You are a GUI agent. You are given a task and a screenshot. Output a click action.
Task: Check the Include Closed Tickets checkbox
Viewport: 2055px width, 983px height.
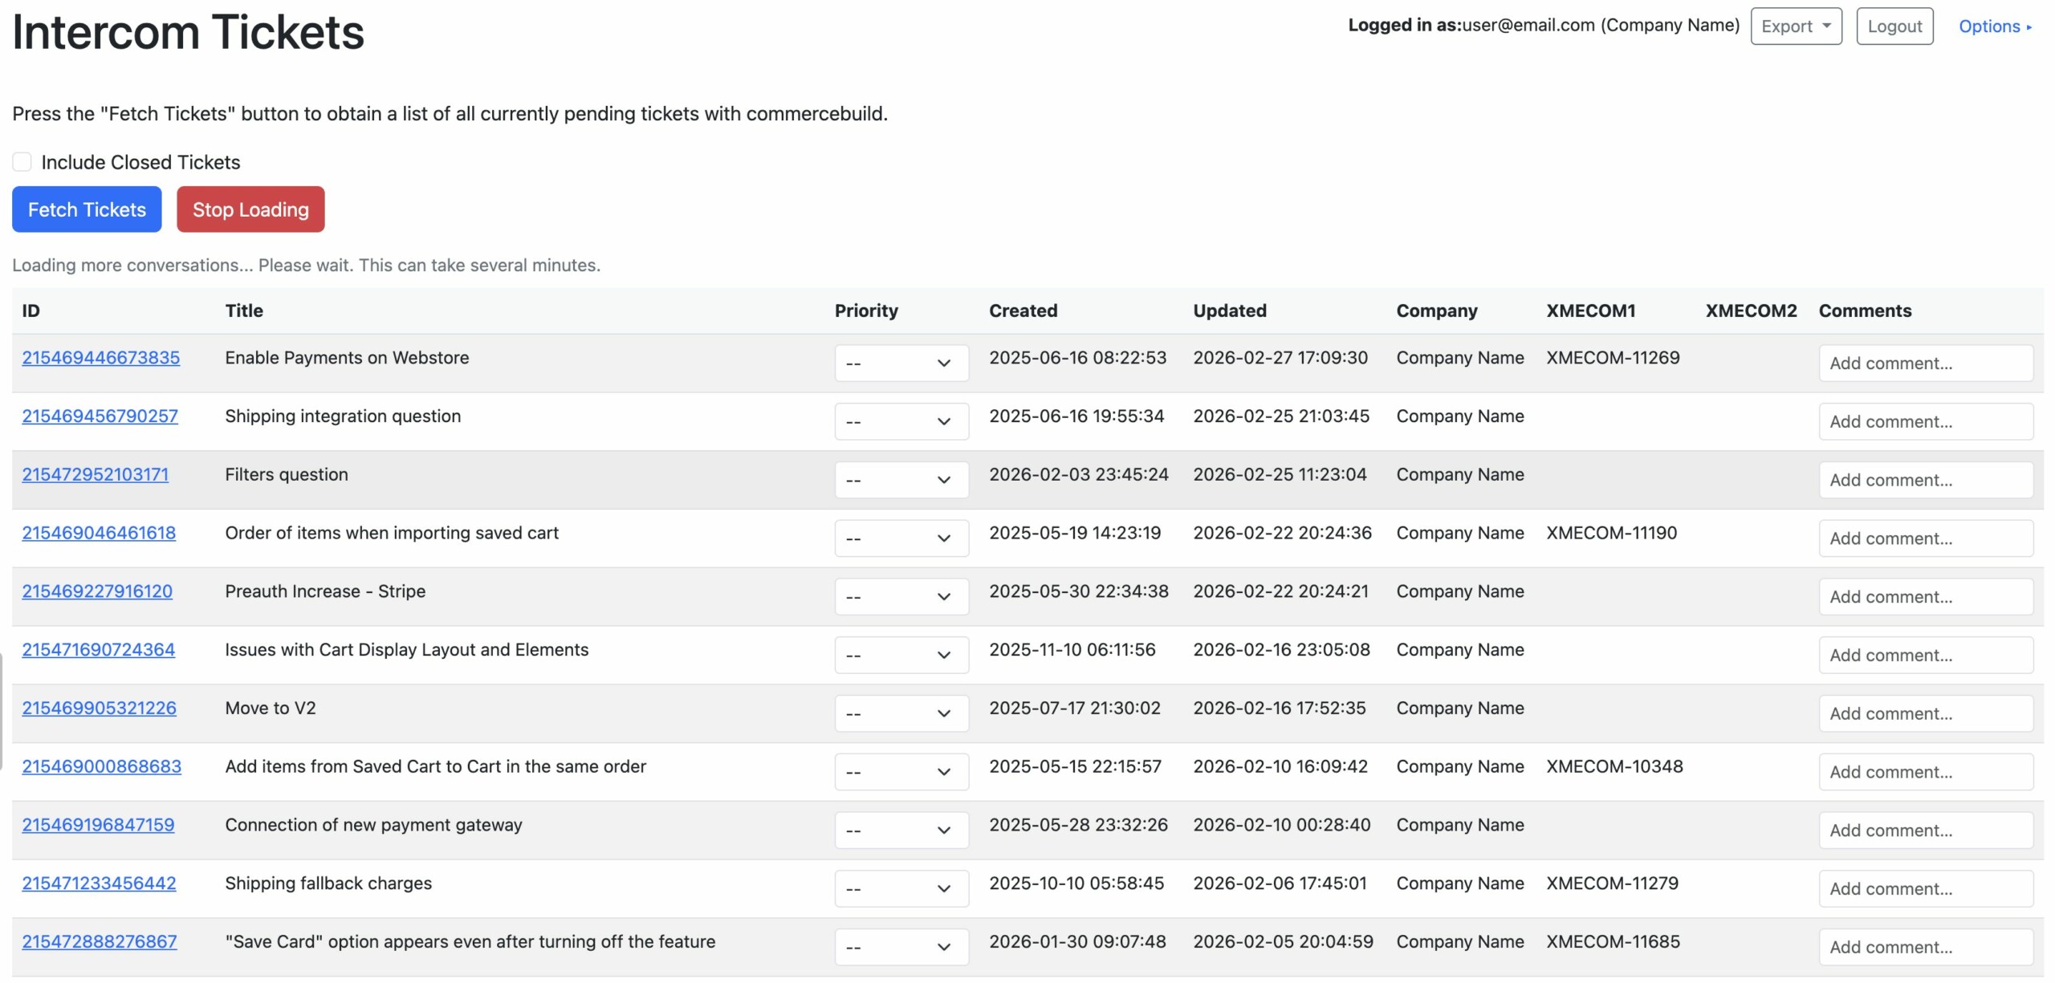coord(22,162)
